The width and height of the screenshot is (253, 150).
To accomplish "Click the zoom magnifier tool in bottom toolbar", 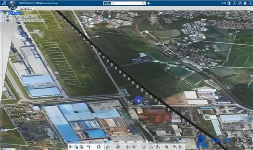I will [167, 147].
